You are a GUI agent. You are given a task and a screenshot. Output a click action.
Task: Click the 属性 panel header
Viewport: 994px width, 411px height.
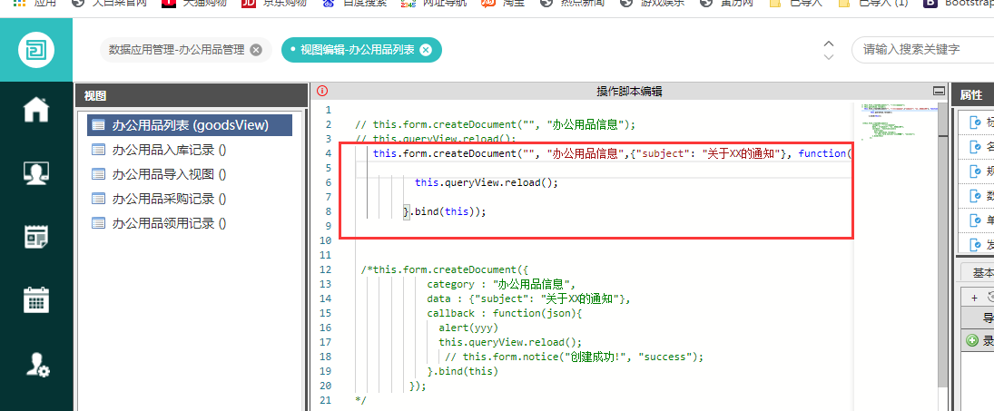point(973,95)
